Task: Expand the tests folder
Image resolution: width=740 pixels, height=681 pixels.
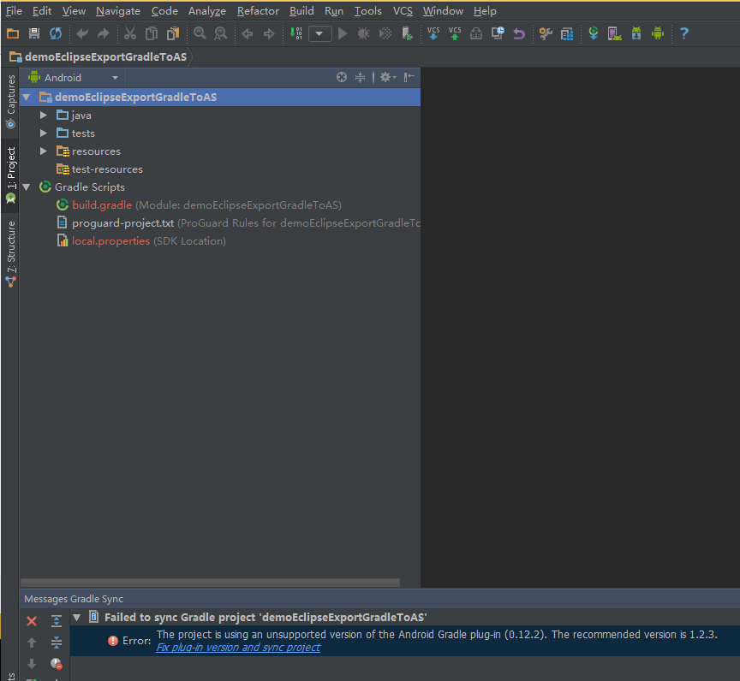Action: click(x=44, y=133)
